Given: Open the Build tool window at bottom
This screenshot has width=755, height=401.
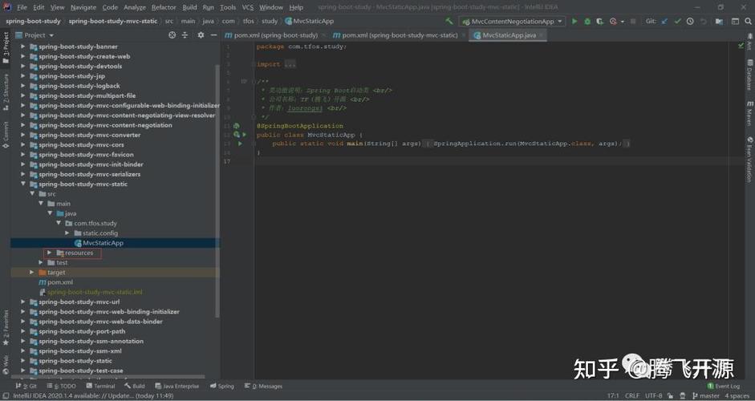Looking at the screenshot, I should tap(135, 386).
